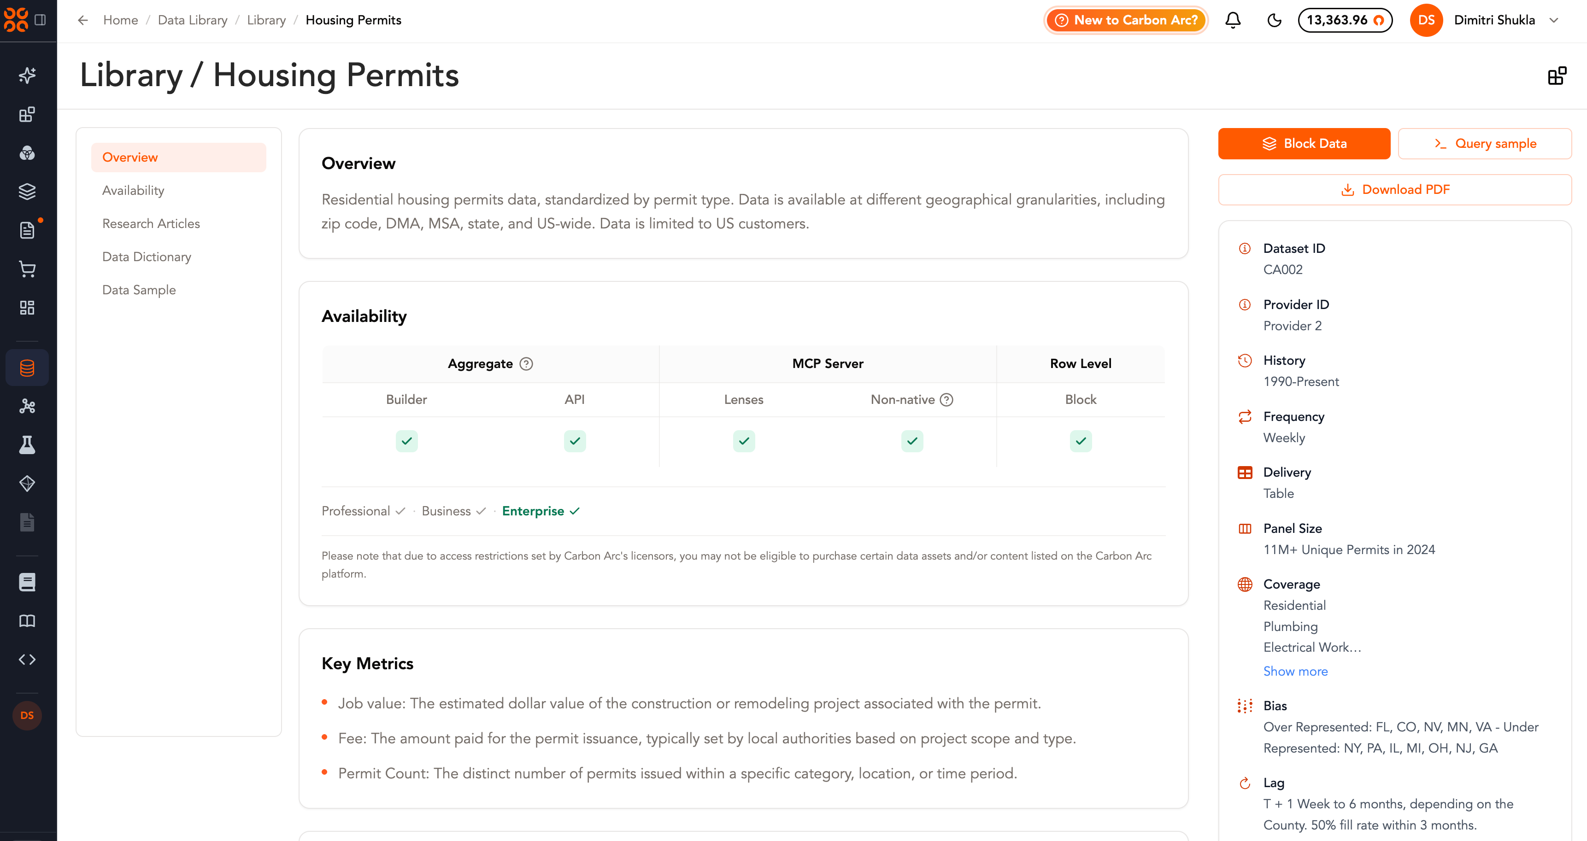The image size is (1587, 841).
Task: Open the blocks builder icon in the left sidebar
Action: pyautogui.click(x=27, y=115)
